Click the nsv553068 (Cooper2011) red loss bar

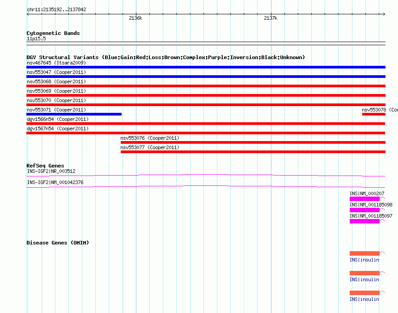pos(206,86)
